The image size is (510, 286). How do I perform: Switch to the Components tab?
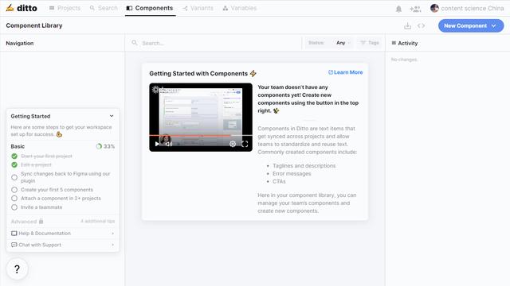[150, 8]
